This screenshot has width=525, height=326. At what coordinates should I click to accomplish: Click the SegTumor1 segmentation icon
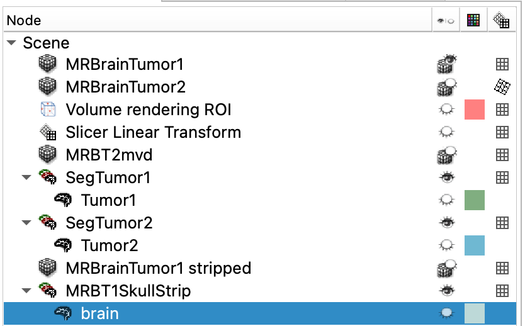[x=48, y=177]
